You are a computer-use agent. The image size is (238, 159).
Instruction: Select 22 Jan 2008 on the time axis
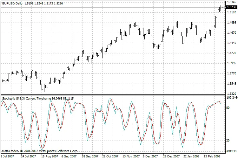tap(192, 156)
